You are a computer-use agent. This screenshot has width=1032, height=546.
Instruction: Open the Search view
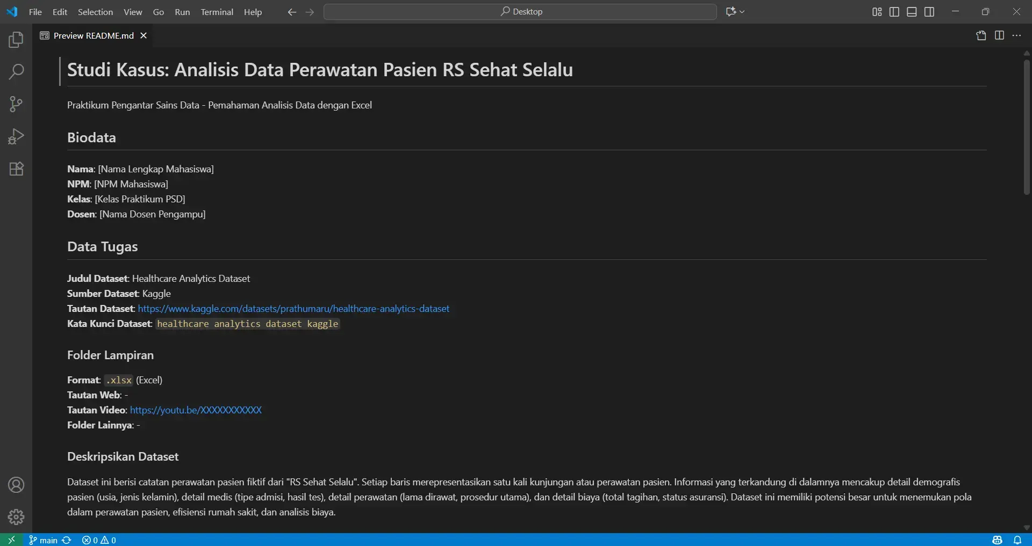pos(16,71)
